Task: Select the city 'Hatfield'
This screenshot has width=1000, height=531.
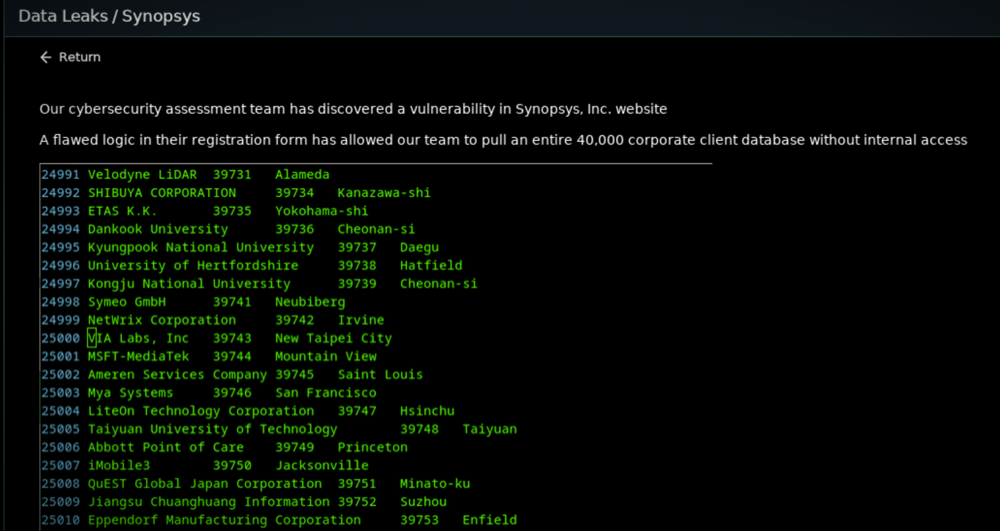Action: (431, 265)
